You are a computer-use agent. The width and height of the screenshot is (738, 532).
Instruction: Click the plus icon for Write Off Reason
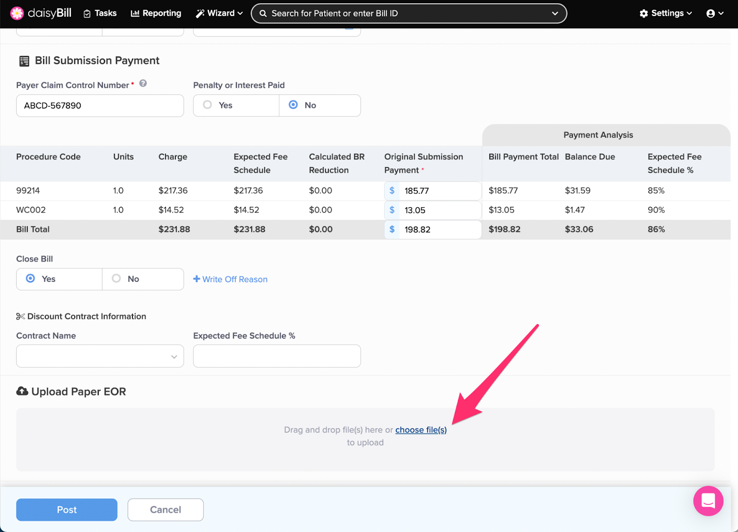(x=196, y=279)
